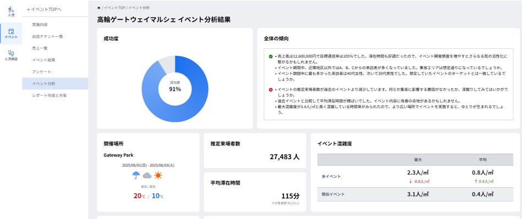Click the cloud weather icon

[x=147, y=176]
